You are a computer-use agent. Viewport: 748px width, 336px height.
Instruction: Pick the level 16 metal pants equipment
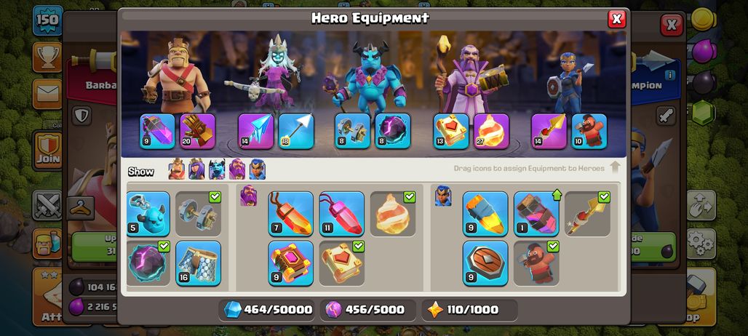[198, 263]
